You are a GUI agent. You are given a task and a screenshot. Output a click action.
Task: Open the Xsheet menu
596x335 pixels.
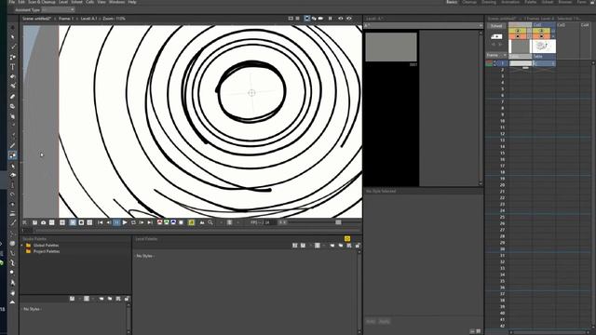(x=76, y=2)
